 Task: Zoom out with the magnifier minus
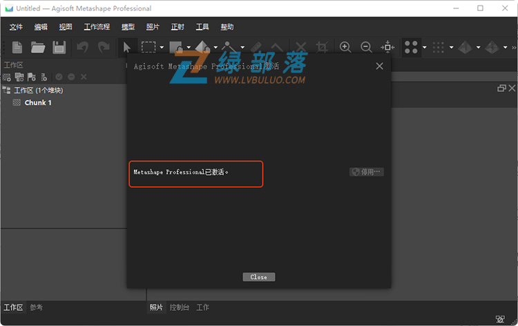tap(366, 47)
